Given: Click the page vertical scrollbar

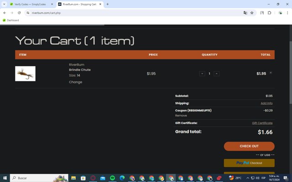Looking at the screenshot, I should point(291,72).
